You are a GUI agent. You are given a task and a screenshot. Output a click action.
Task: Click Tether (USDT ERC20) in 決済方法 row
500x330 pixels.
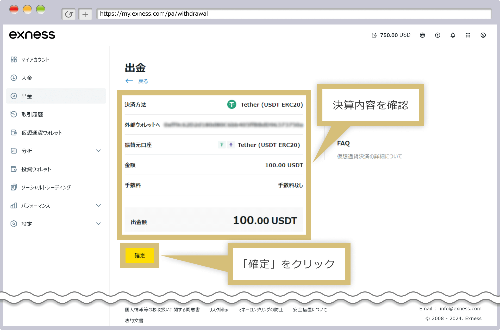272,105
